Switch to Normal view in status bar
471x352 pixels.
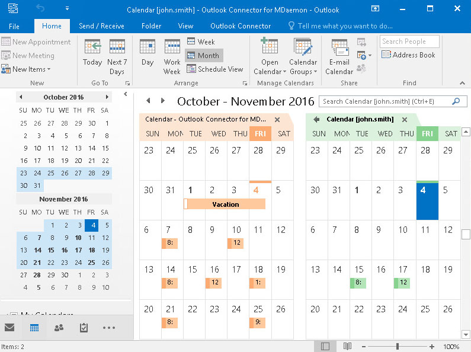[325, 346]
